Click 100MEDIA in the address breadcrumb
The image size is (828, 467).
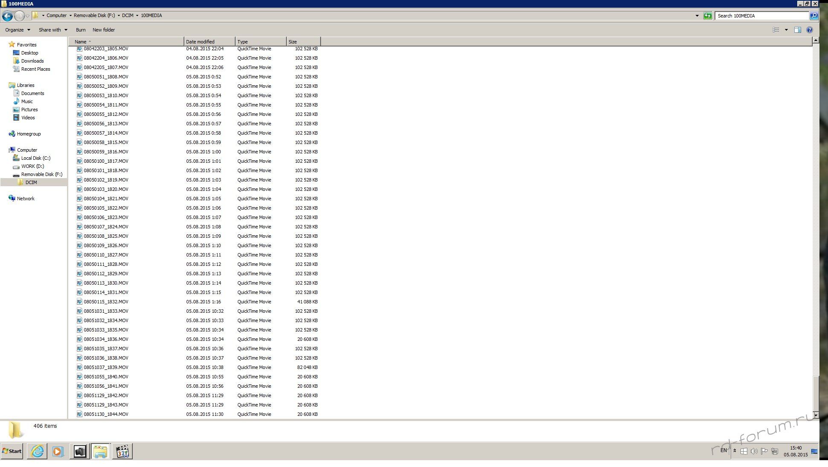[151, 15]
